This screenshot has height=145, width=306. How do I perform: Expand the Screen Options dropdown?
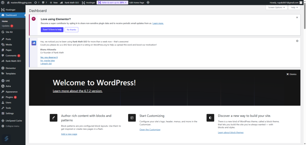pyautogui.click(x=276, y=7)
